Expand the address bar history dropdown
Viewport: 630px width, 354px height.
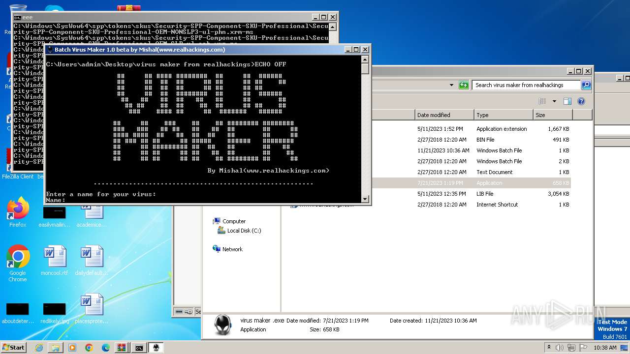[451, 85]
